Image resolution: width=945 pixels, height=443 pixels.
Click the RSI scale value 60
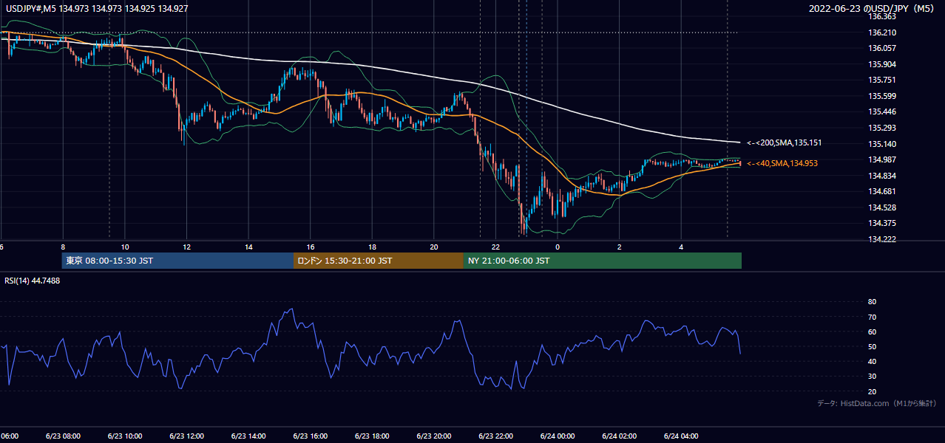point(872,332)
